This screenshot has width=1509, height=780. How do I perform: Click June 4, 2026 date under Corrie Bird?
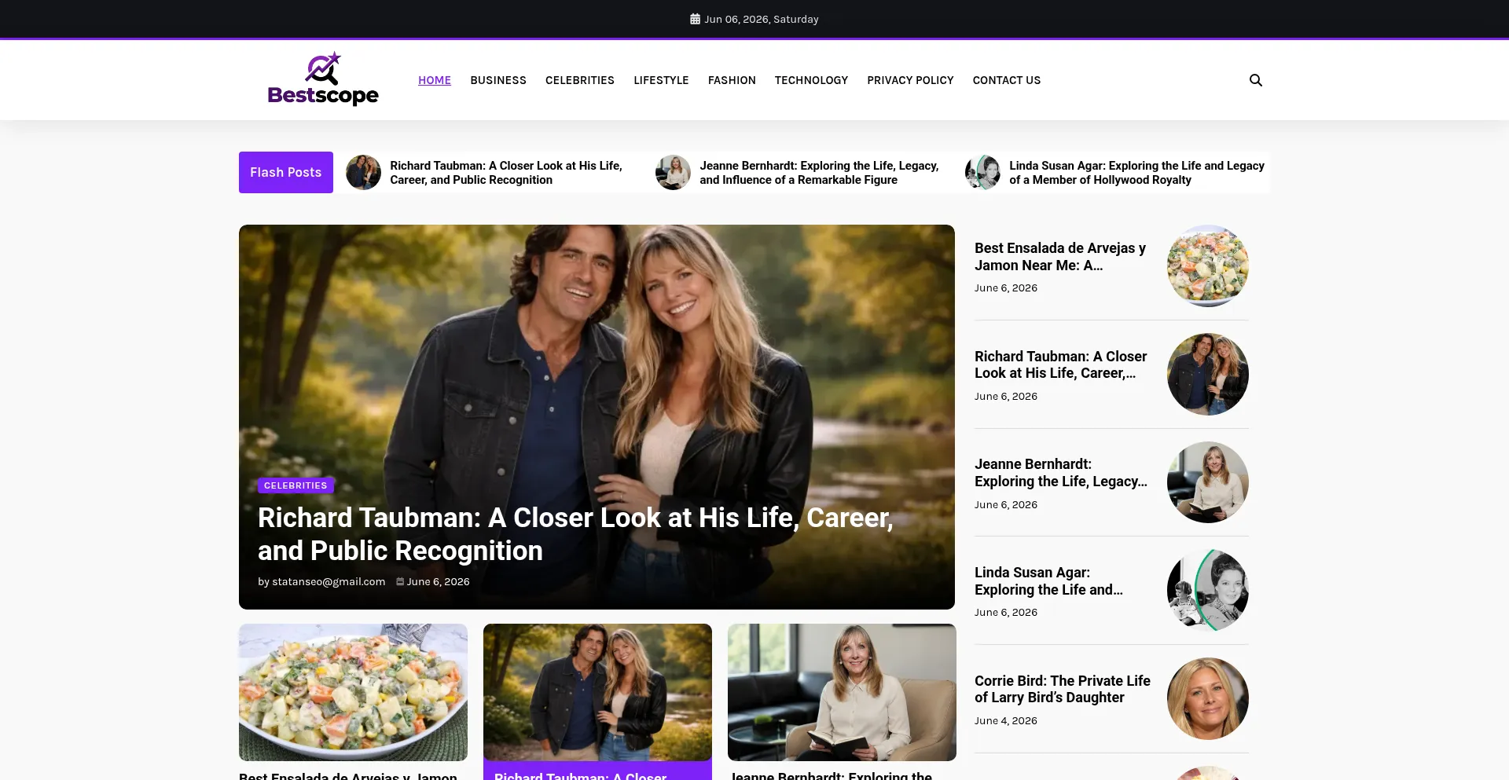[x=1006, y=721]
